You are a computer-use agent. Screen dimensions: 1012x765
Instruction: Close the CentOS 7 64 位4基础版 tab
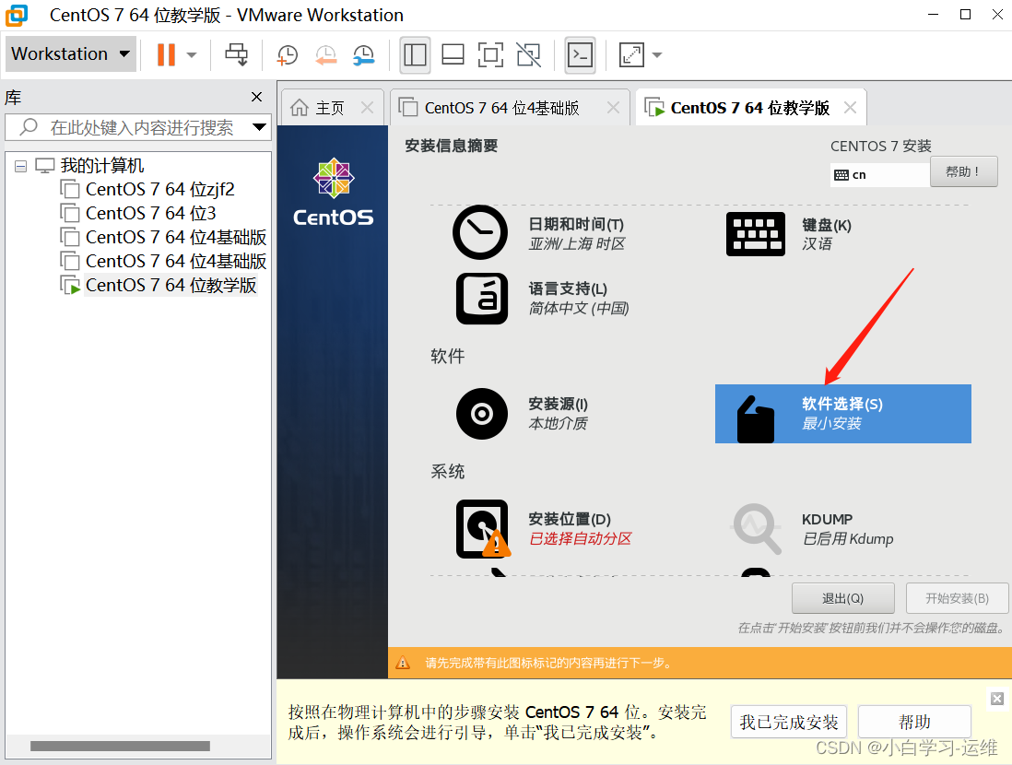(x=613, y=107)
